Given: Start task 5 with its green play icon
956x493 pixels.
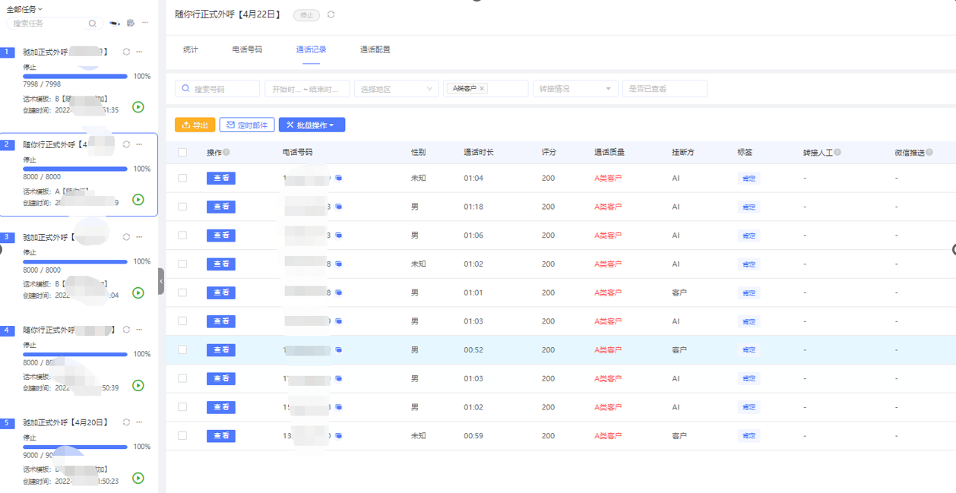Looking at the screenshot, I should [138, 478].
